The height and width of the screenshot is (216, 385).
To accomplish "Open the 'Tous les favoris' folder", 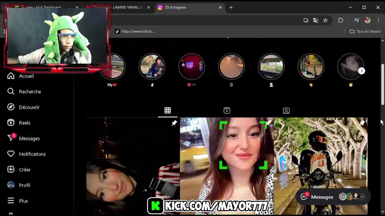I will click(x=365, y=31).
